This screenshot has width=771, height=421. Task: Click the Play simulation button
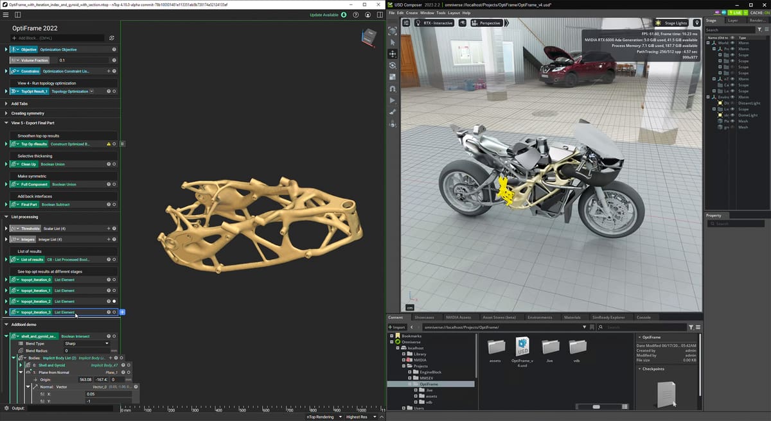[393, 101]
